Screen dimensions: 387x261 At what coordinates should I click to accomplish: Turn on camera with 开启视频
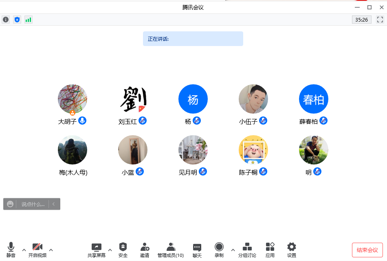tap(37, 250)
